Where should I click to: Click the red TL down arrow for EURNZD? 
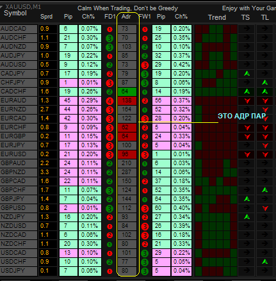point(265,109)
